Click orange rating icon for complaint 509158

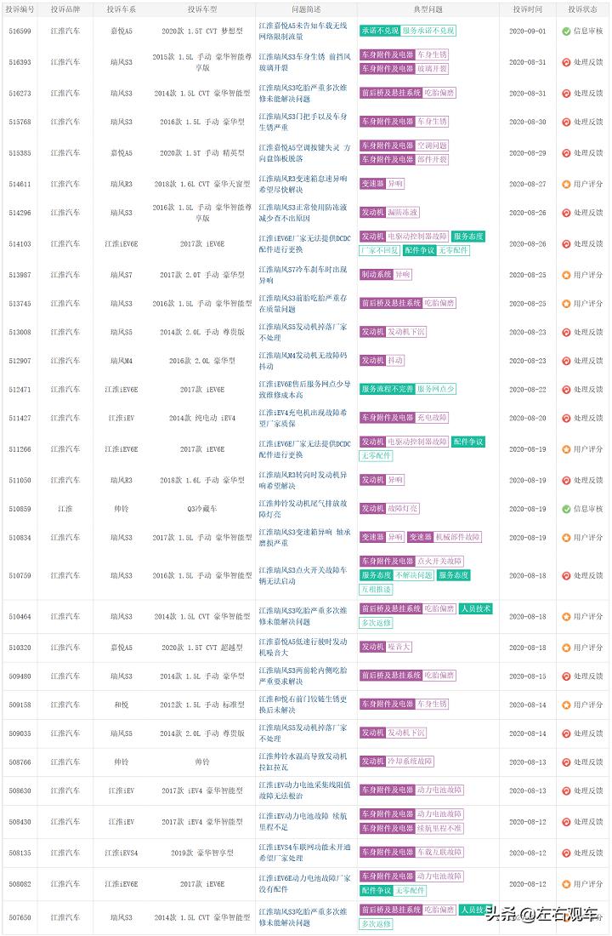point(566,705)
